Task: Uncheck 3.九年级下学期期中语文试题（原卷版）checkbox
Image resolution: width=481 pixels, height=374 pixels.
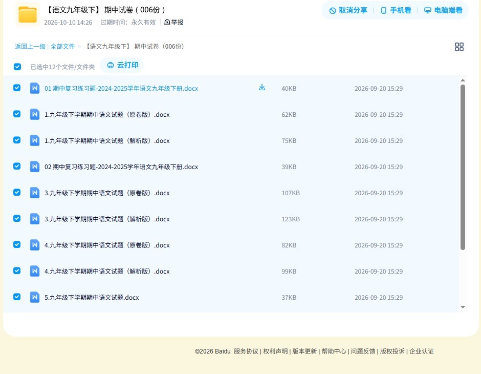Action: [17, 192]
